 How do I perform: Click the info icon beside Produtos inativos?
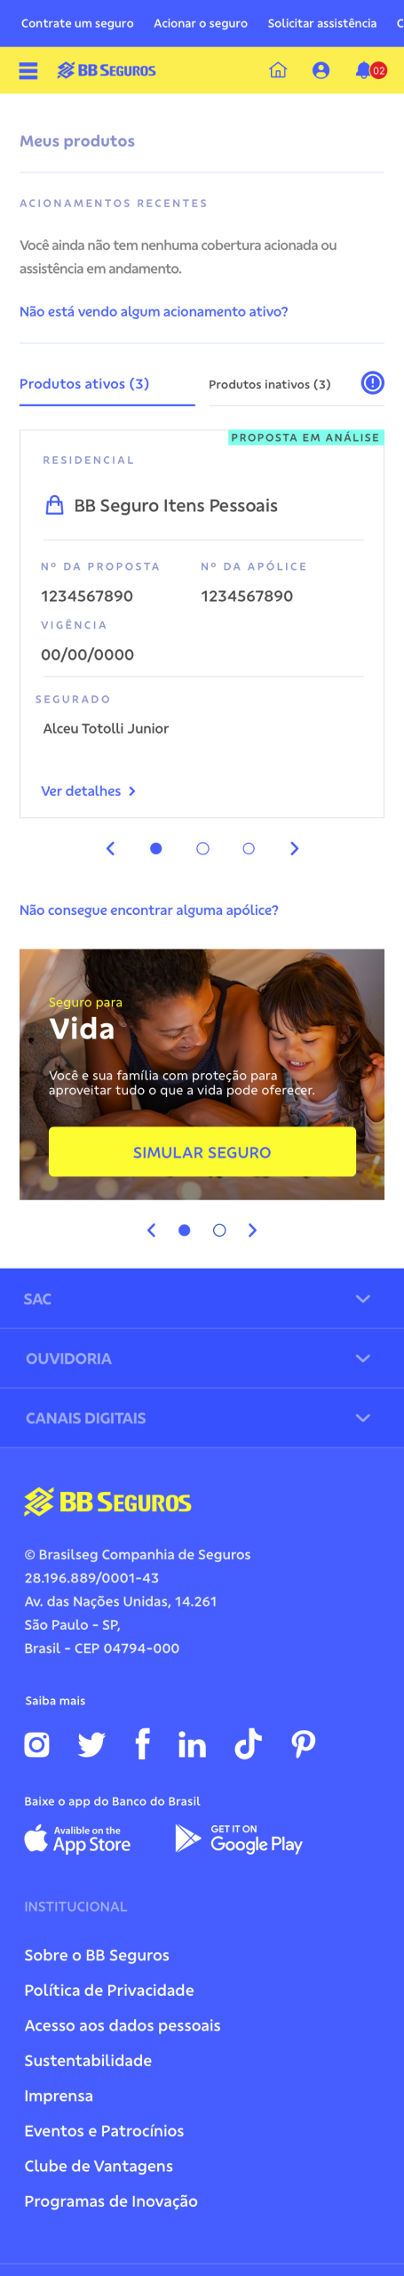pos(373,383)
